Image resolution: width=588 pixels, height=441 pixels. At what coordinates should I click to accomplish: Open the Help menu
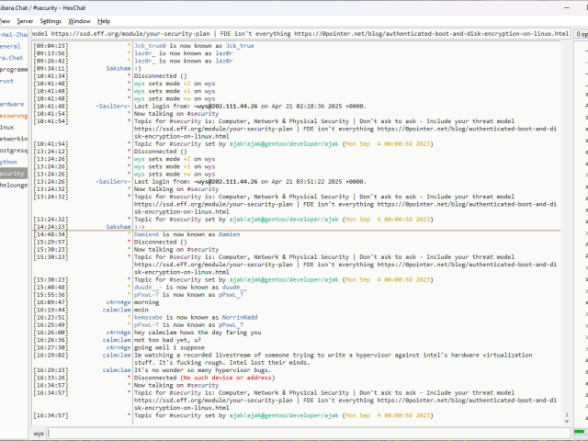(x=104, y=20)
